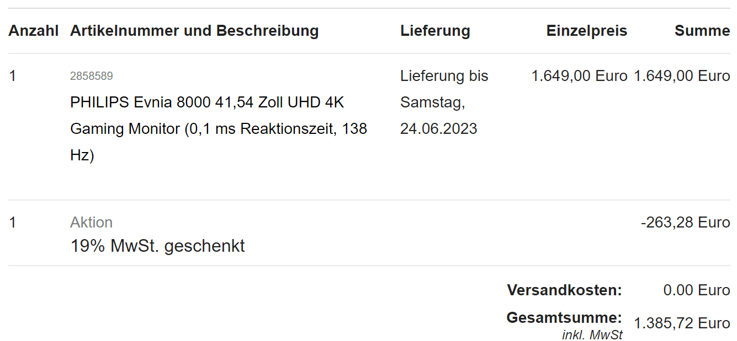Image resolution: width=737 pixels, height=341 pixels.
Task: Click the Lieferung column header
Action: pyautogui.click(x=435, y=31)
